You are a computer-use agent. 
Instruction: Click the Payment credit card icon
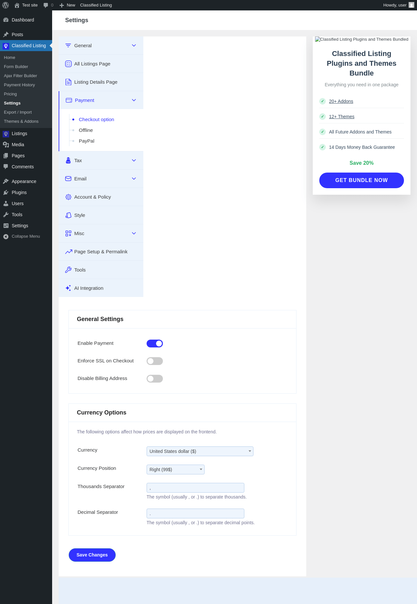pyautogui.click(x=69, y=100)
